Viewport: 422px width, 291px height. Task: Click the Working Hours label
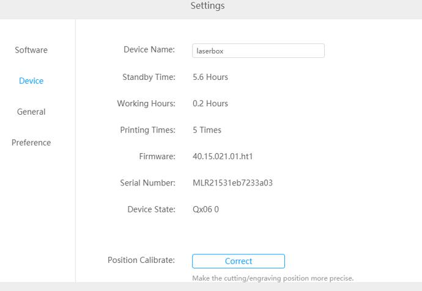(146, 103)
